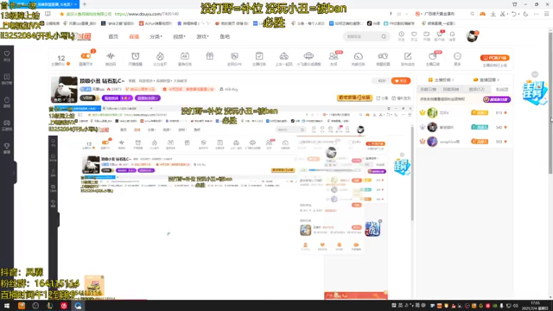The width and height of the screenshot is (553, 311).
Task: Switch to the noble (17) tab
Action: [x=476, y=90]
